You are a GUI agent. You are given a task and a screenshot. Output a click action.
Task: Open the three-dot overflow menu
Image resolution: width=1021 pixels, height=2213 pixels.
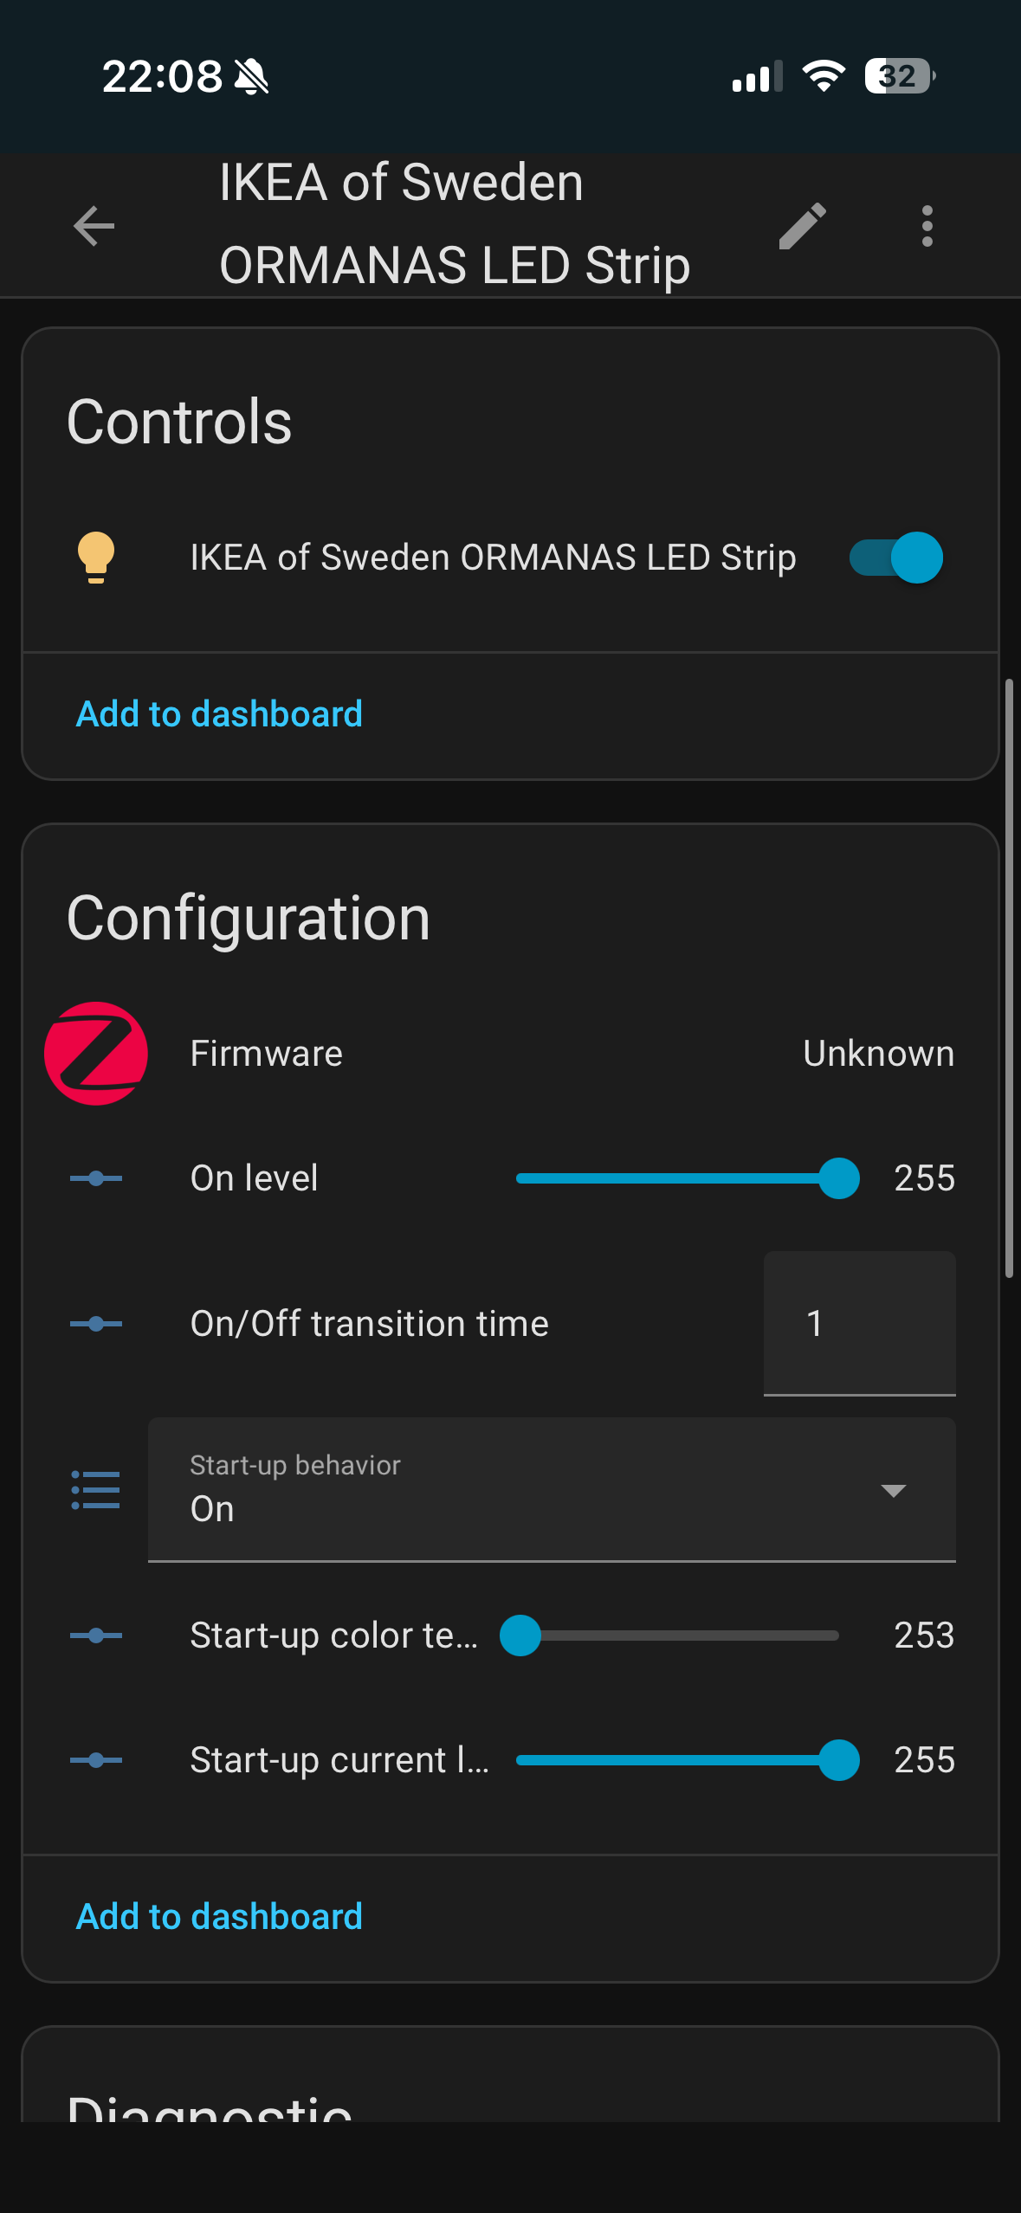coord(927,227)
